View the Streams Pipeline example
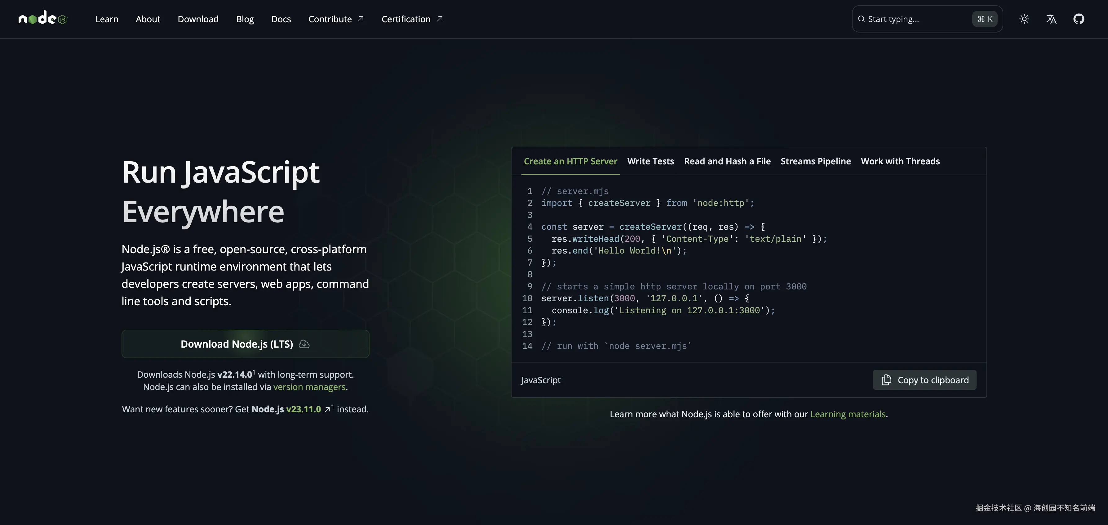Screen dimensions: 1108x525 pos(816,161)
